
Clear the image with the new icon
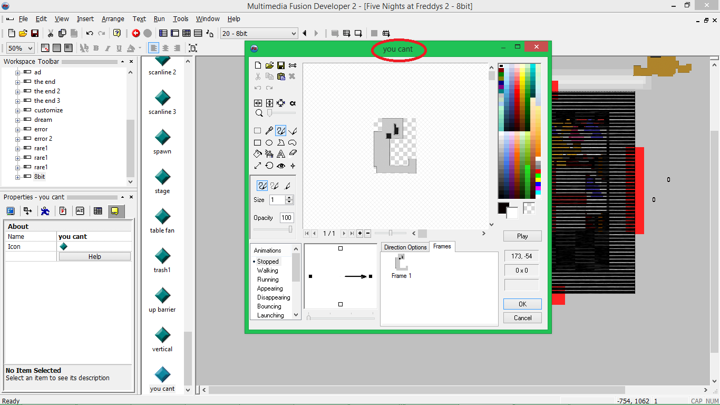pos(258,65)
